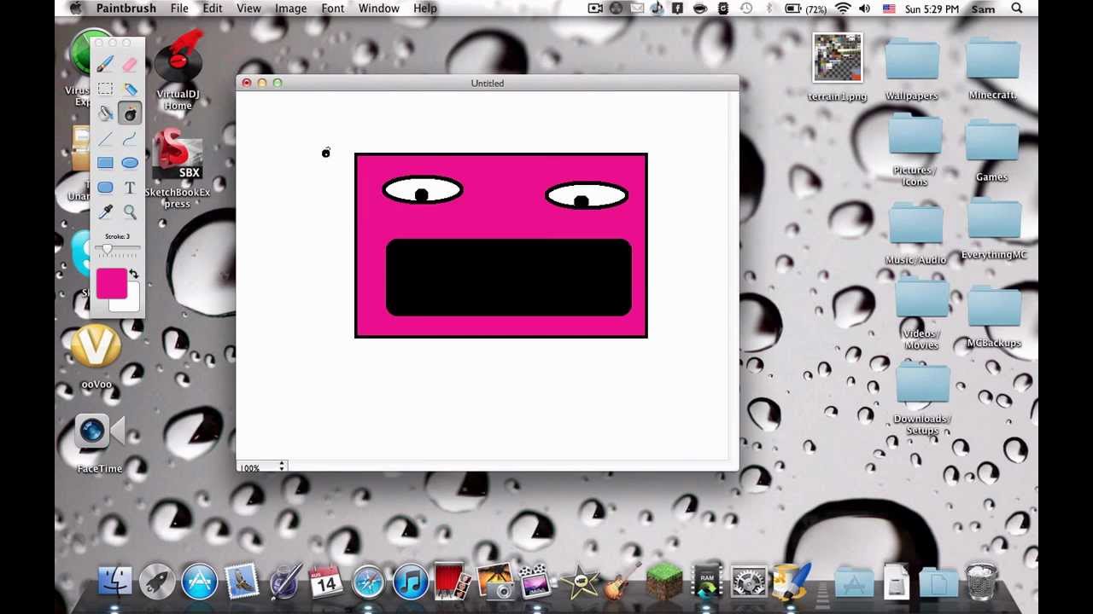Screen dimensions: 1093x614
Task: Select the EverythingMC folder
Action: (x=993, y=229)
